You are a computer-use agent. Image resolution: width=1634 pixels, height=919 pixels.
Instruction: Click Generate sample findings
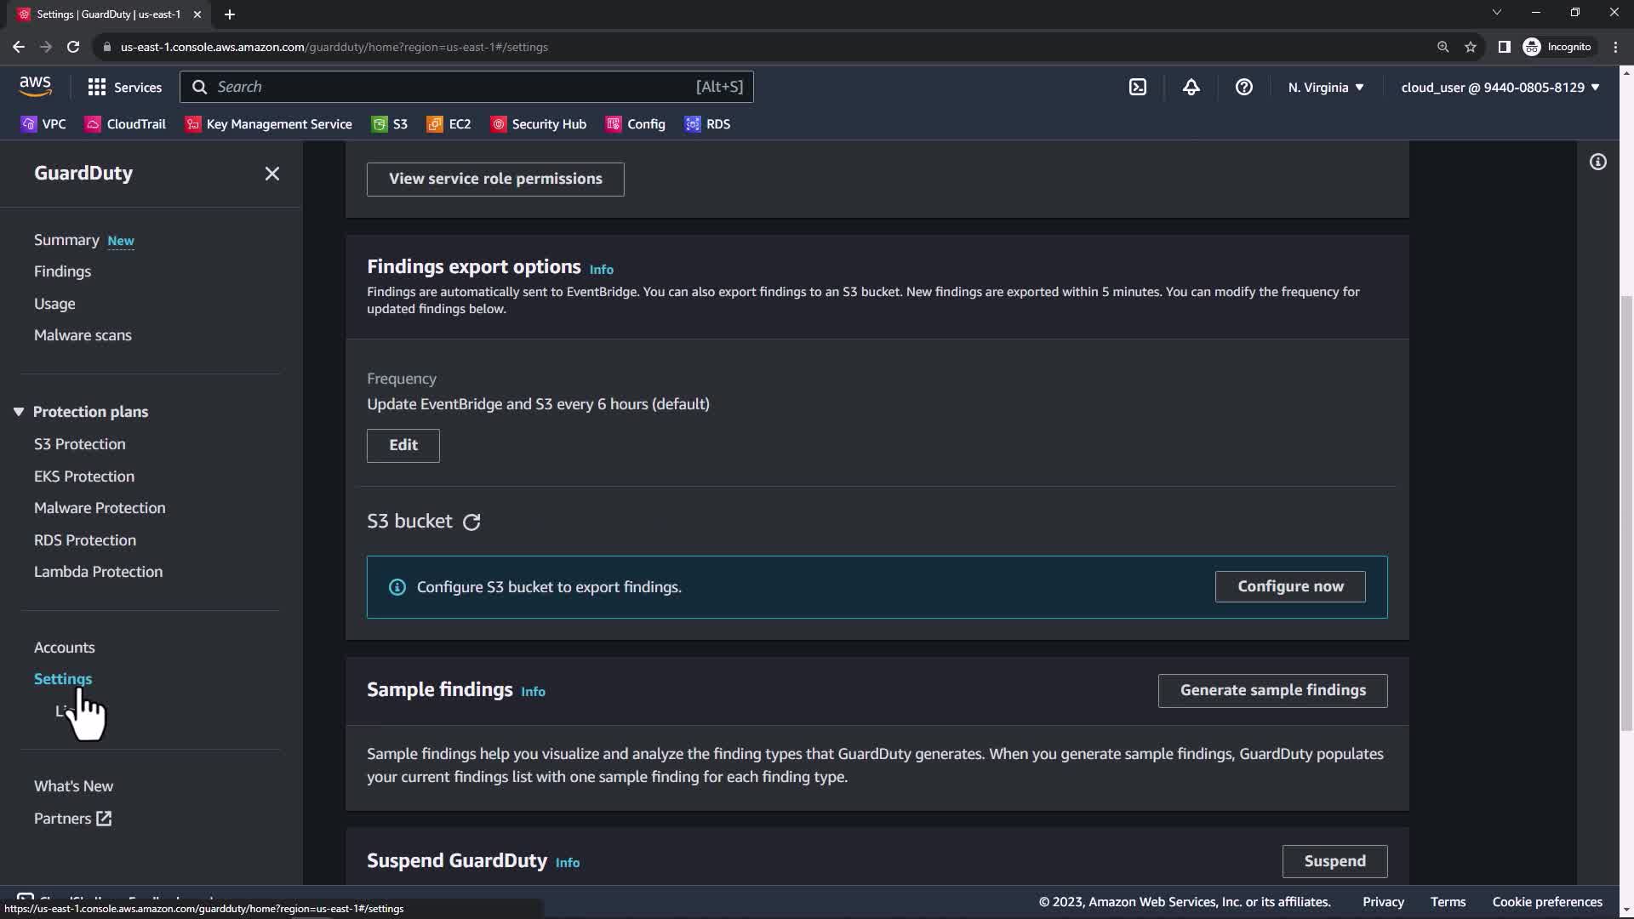(x=1272, y=690)
